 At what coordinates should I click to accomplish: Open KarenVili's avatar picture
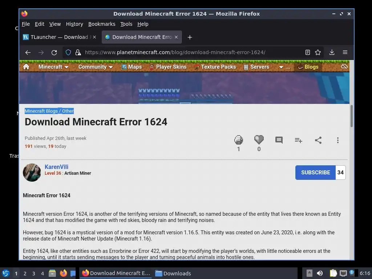click(x=32, y=173)
